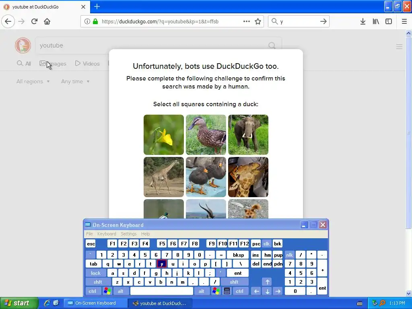Screen dimensions: 412x309
Task: Switch to On-Screen Keyboard taskbar button
Action: coord(95,303)
